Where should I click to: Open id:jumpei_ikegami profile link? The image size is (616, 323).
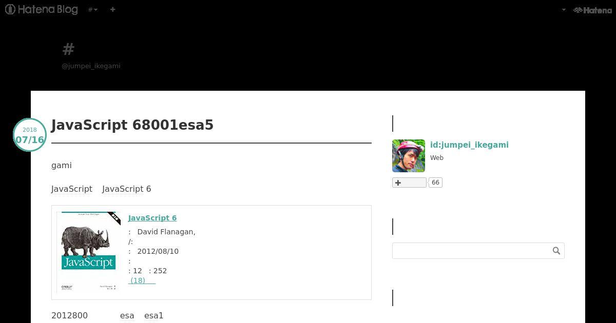click(469, 145)
